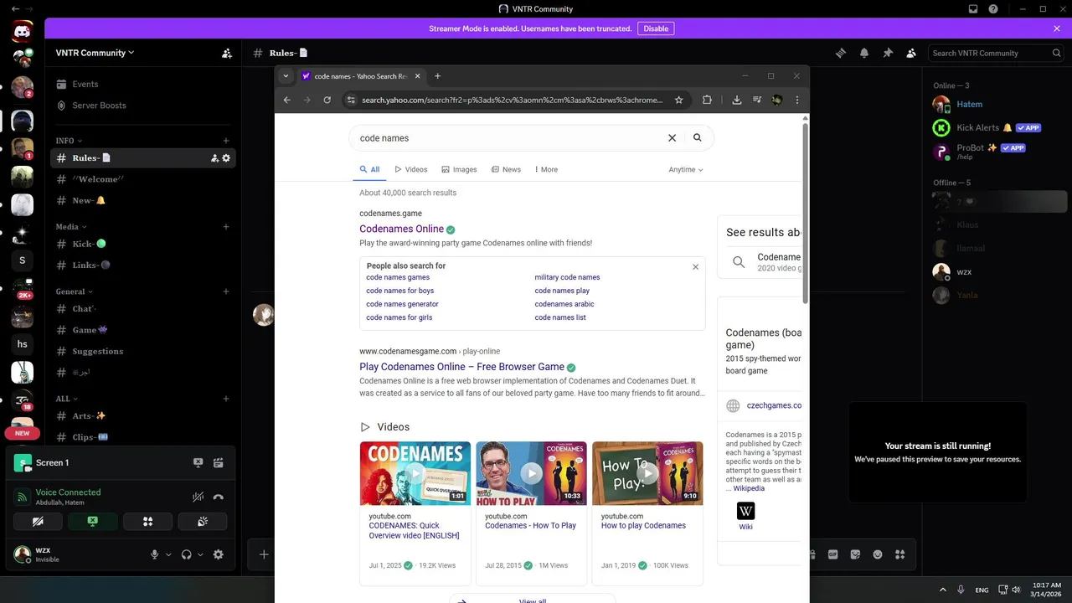Image resolution: width=1072 pixels, height=603 pixels.
Task: Open emoji picker in chat bar
Action: point(878,554)
